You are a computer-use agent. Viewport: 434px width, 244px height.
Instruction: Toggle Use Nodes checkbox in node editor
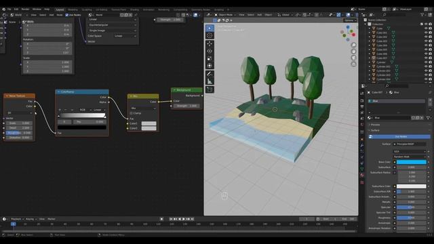point(66,15)
